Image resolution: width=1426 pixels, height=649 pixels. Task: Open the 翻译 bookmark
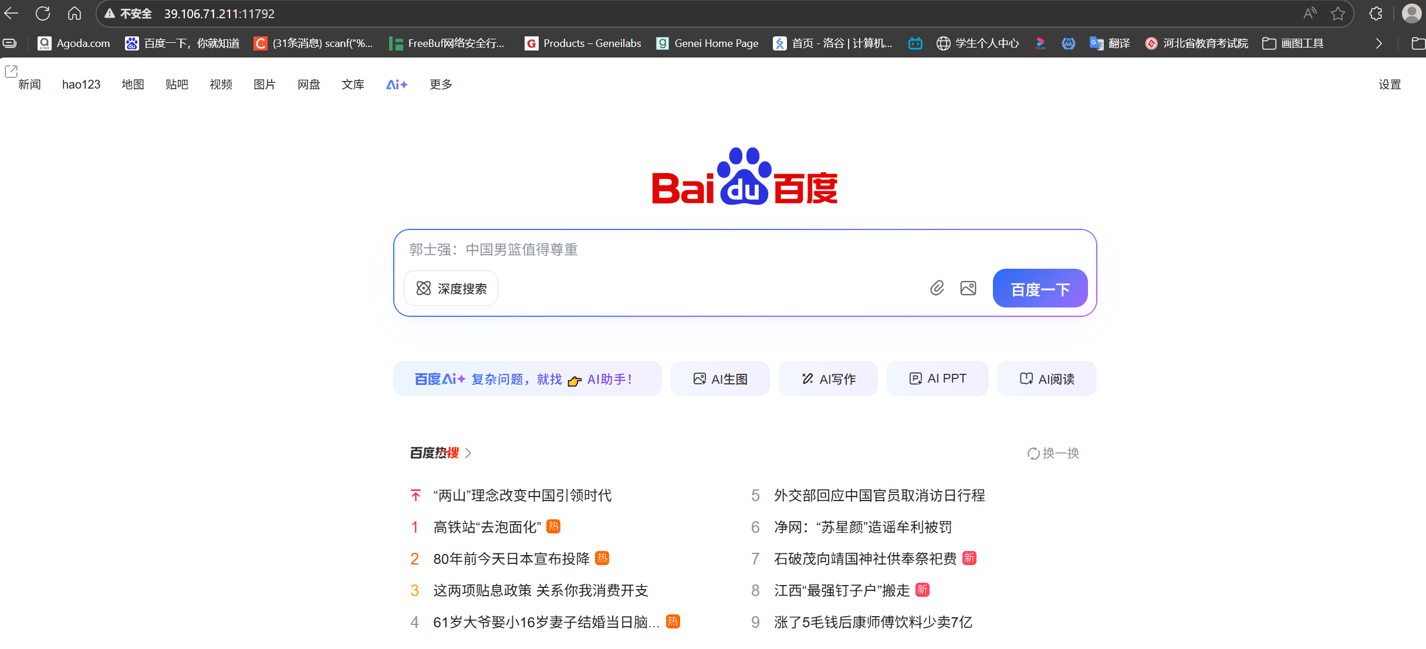[1110, 43]
